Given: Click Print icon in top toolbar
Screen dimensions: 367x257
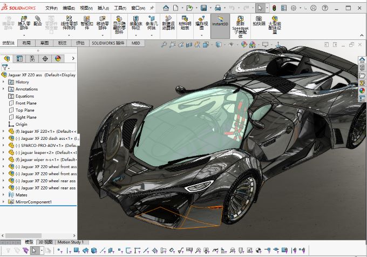Looking at the screenshot, I should (218, 8).
